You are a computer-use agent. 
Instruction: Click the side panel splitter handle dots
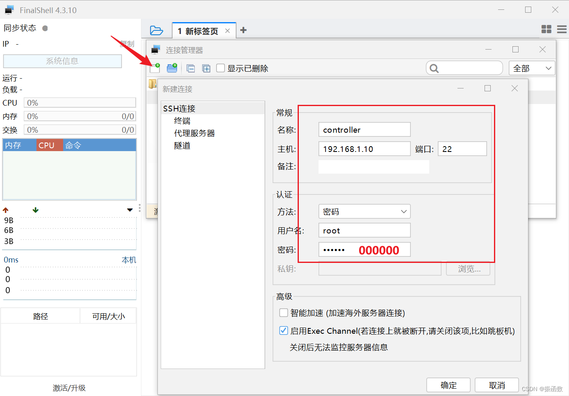click(x=139, y=208)
